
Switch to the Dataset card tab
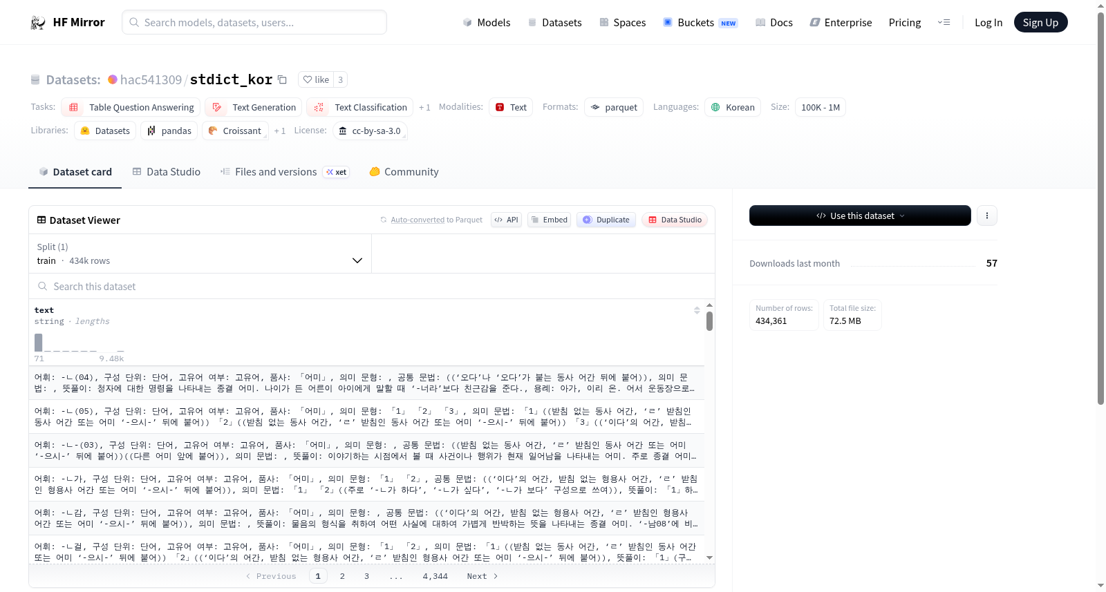(x=75, y=172)
